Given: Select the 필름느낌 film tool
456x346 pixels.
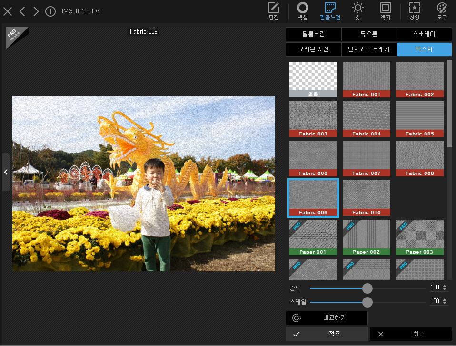Looking at the screenshot, I should pos(330,11).
